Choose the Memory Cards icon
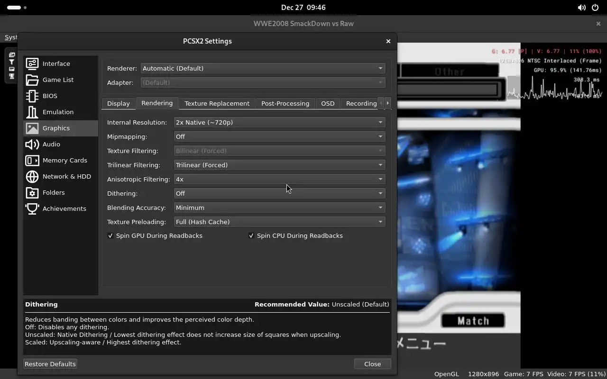 [x=32, y=160]
